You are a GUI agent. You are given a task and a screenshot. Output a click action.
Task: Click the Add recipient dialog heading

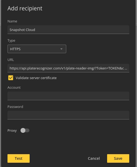pyautogui.click(x=25, y=8)
